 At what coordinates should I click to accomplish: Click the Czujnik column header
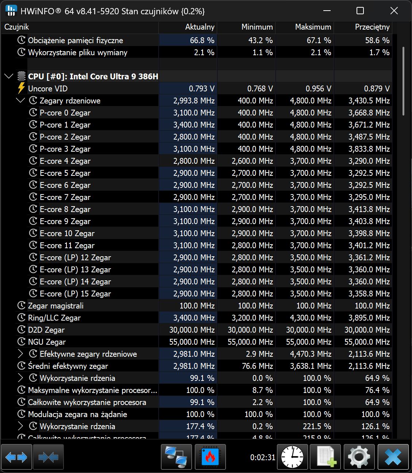(80, 27)
